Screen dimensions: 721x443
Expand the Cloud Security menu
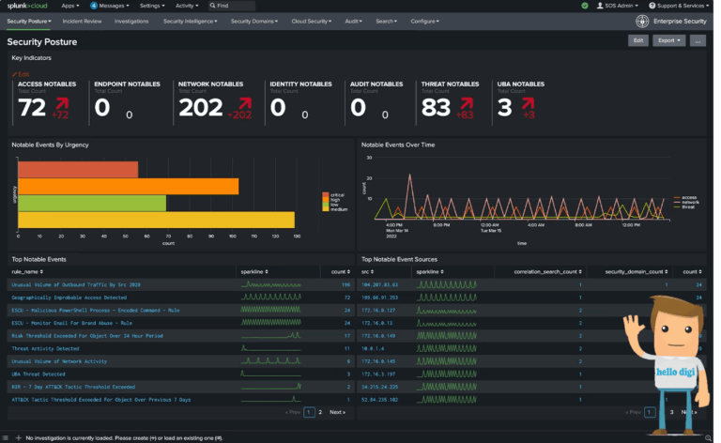312,22
